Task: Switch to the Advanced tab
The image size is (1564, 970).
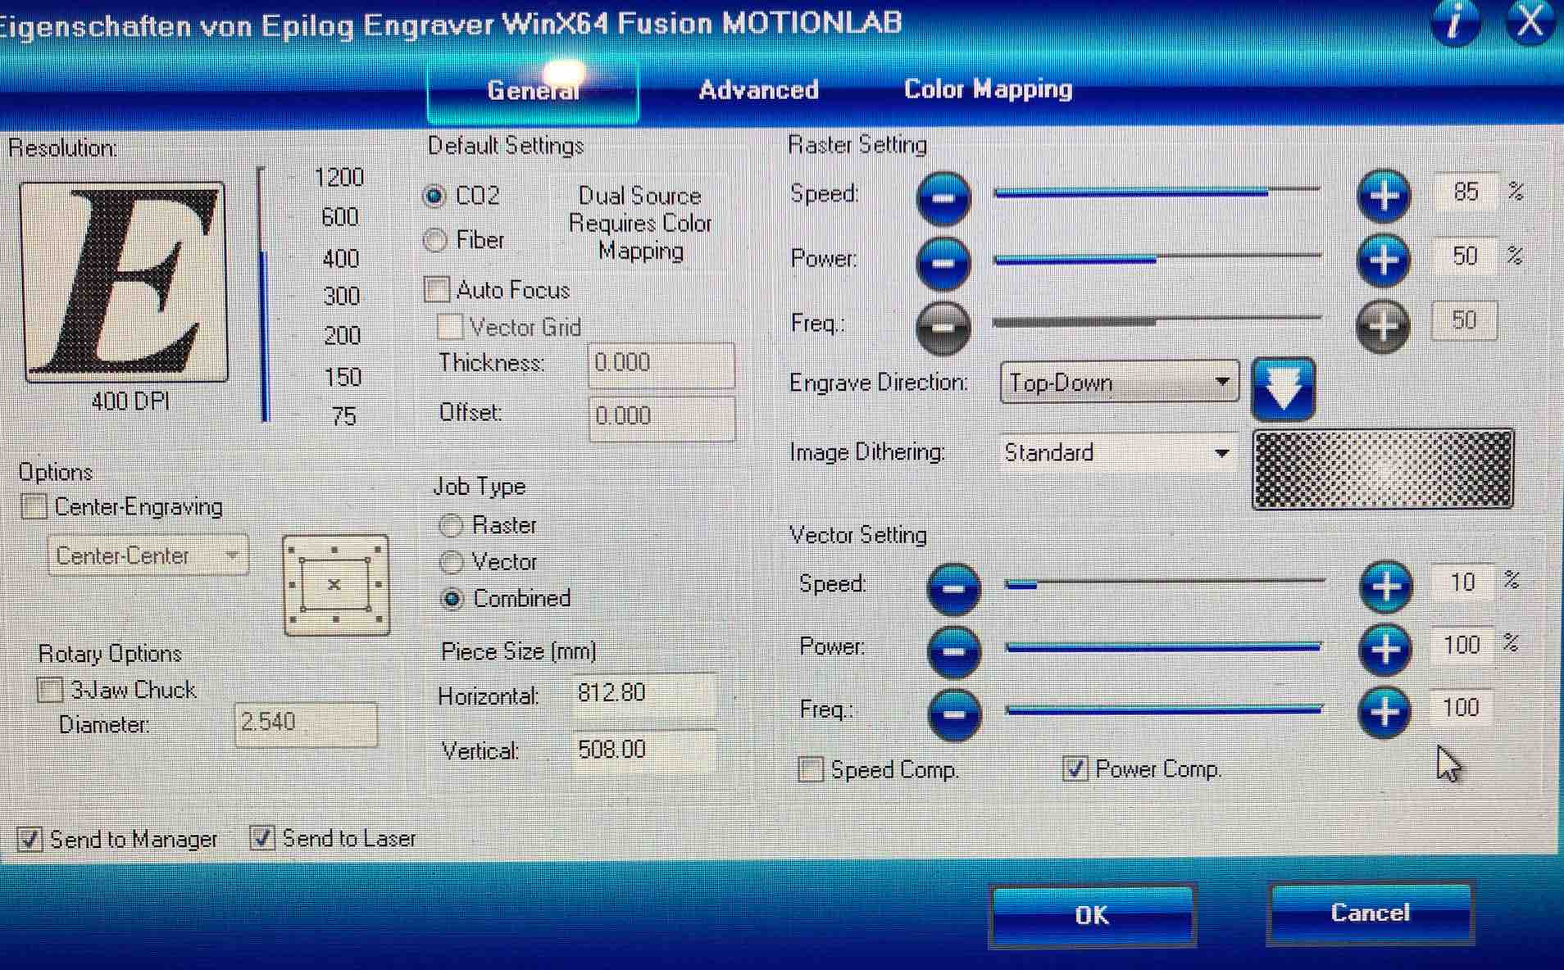Action: tap(758, 89)
